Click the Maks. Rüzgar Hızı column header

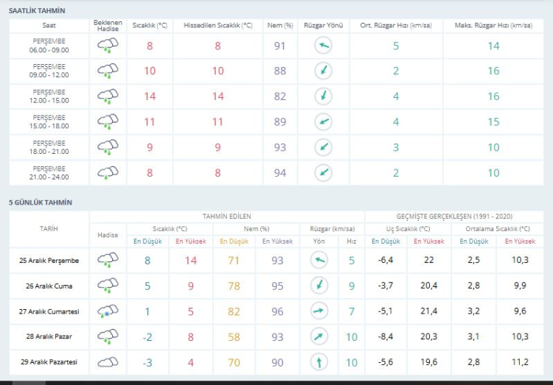[493, 25]
